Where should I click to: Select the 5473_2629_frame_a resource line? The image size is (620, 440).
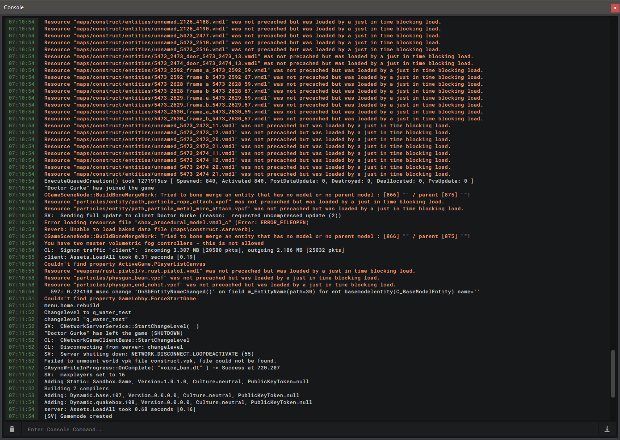coord(264,98)
